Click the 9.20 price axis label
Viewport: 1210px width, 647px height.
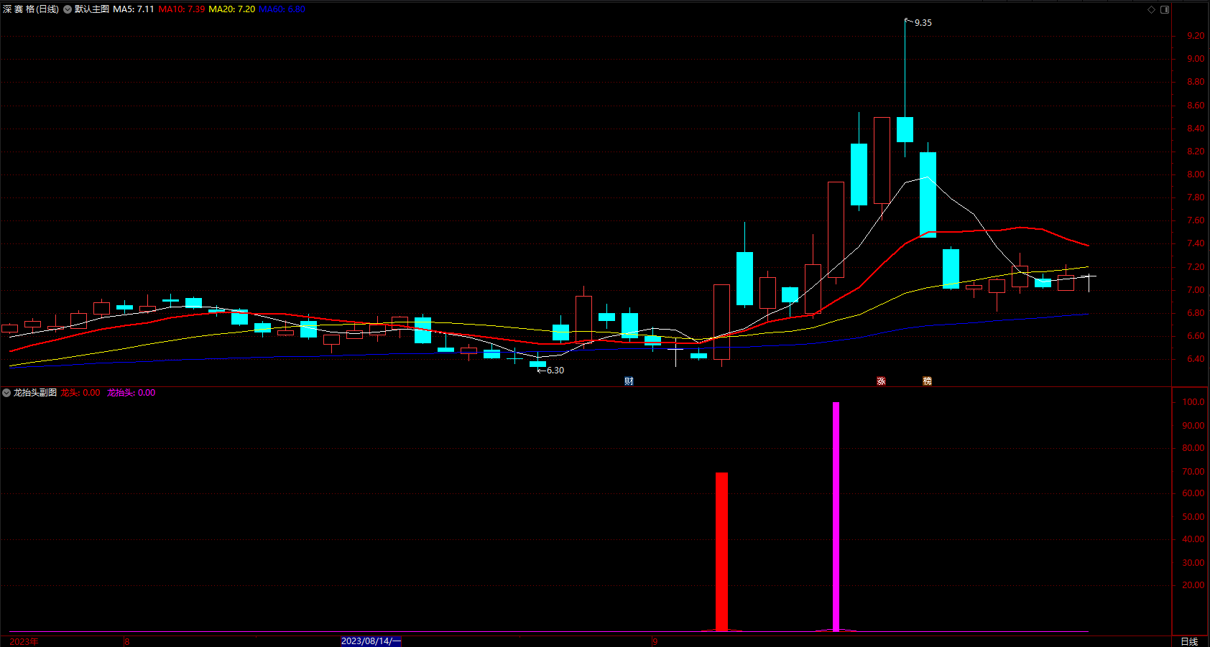[x=1196, y=36]
